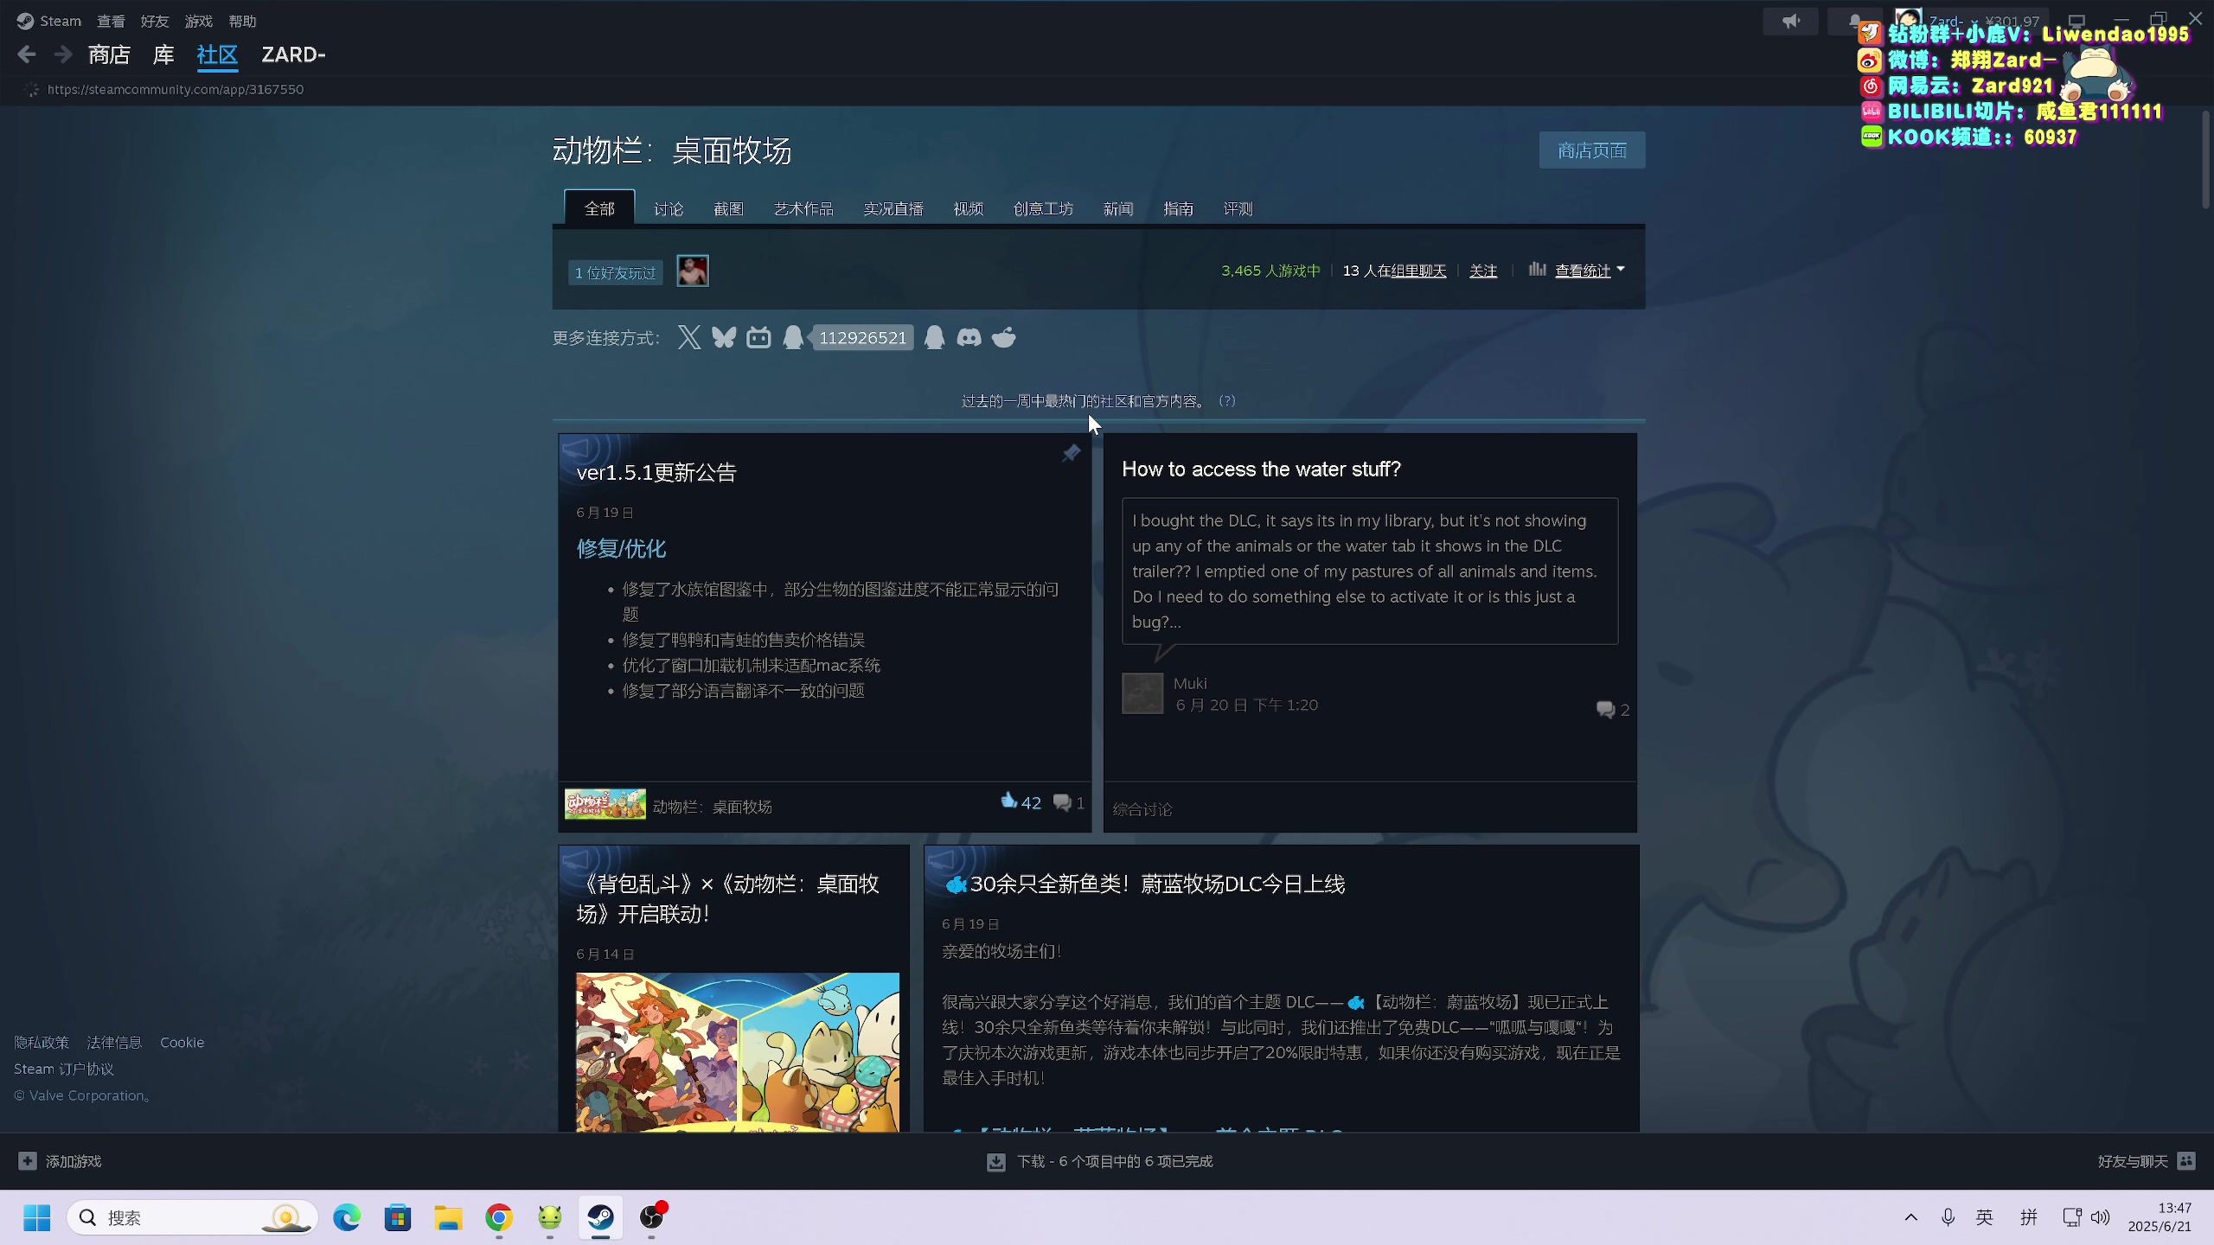Open the ZARD- profile section
The image size is (2214, 1245).
(293, 54)
